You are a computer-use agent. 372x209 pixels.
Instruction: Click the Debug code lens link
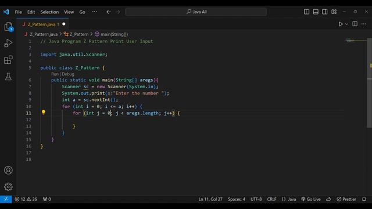(68, 74)
